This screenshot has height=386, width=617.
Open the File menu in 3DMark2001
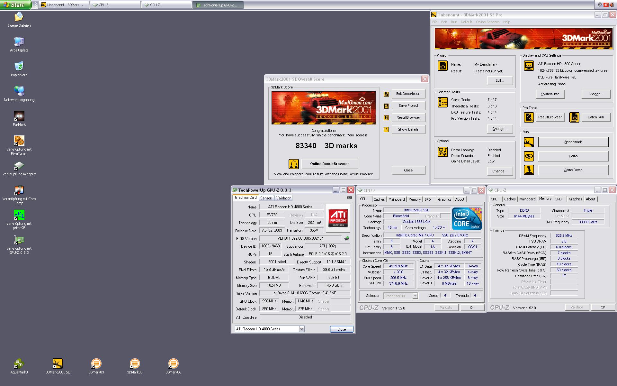[x=435, y=22]
